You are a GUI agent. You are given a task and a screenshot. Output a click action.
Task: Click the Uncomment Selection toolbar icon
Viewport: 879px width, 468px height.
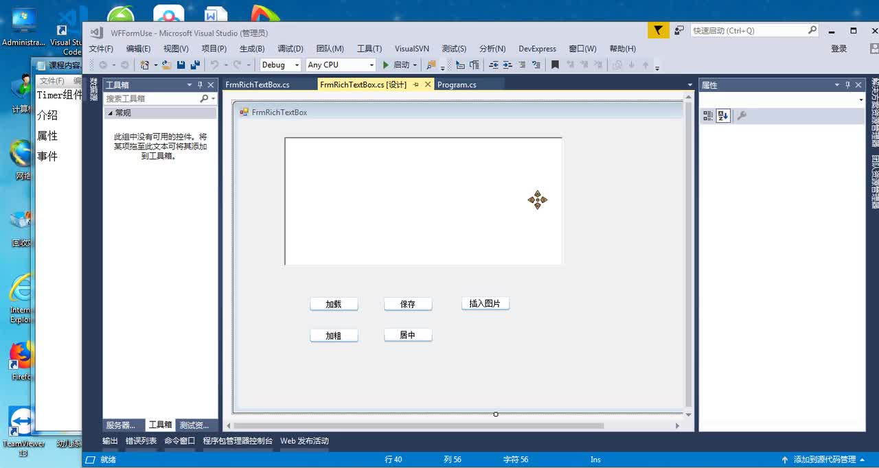(x=536, y=65)
